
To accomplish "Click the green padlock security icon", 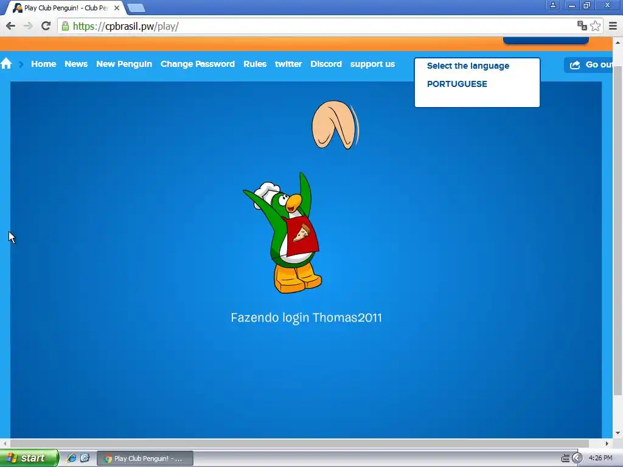I will [65, 26].
